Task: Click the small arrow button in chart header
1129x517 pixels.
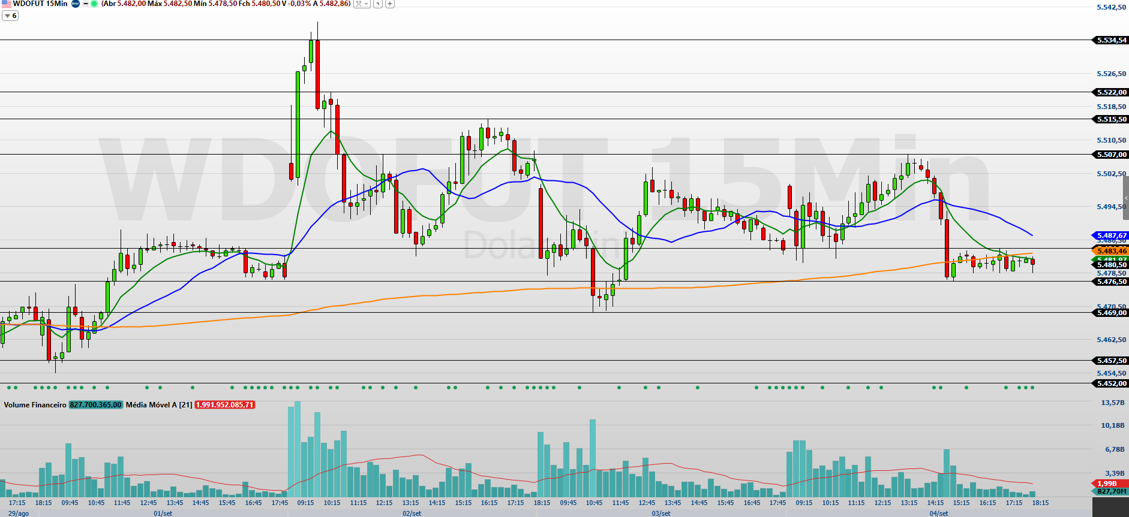Action: click(378, 4)
